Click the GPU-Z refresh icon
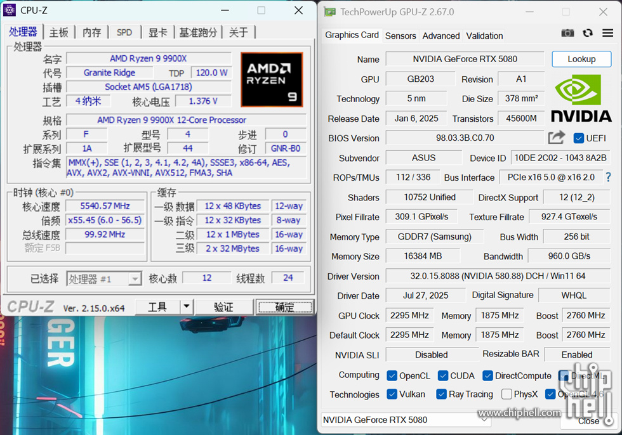Screen dimensions: 622x435 (x=588, y=33)
